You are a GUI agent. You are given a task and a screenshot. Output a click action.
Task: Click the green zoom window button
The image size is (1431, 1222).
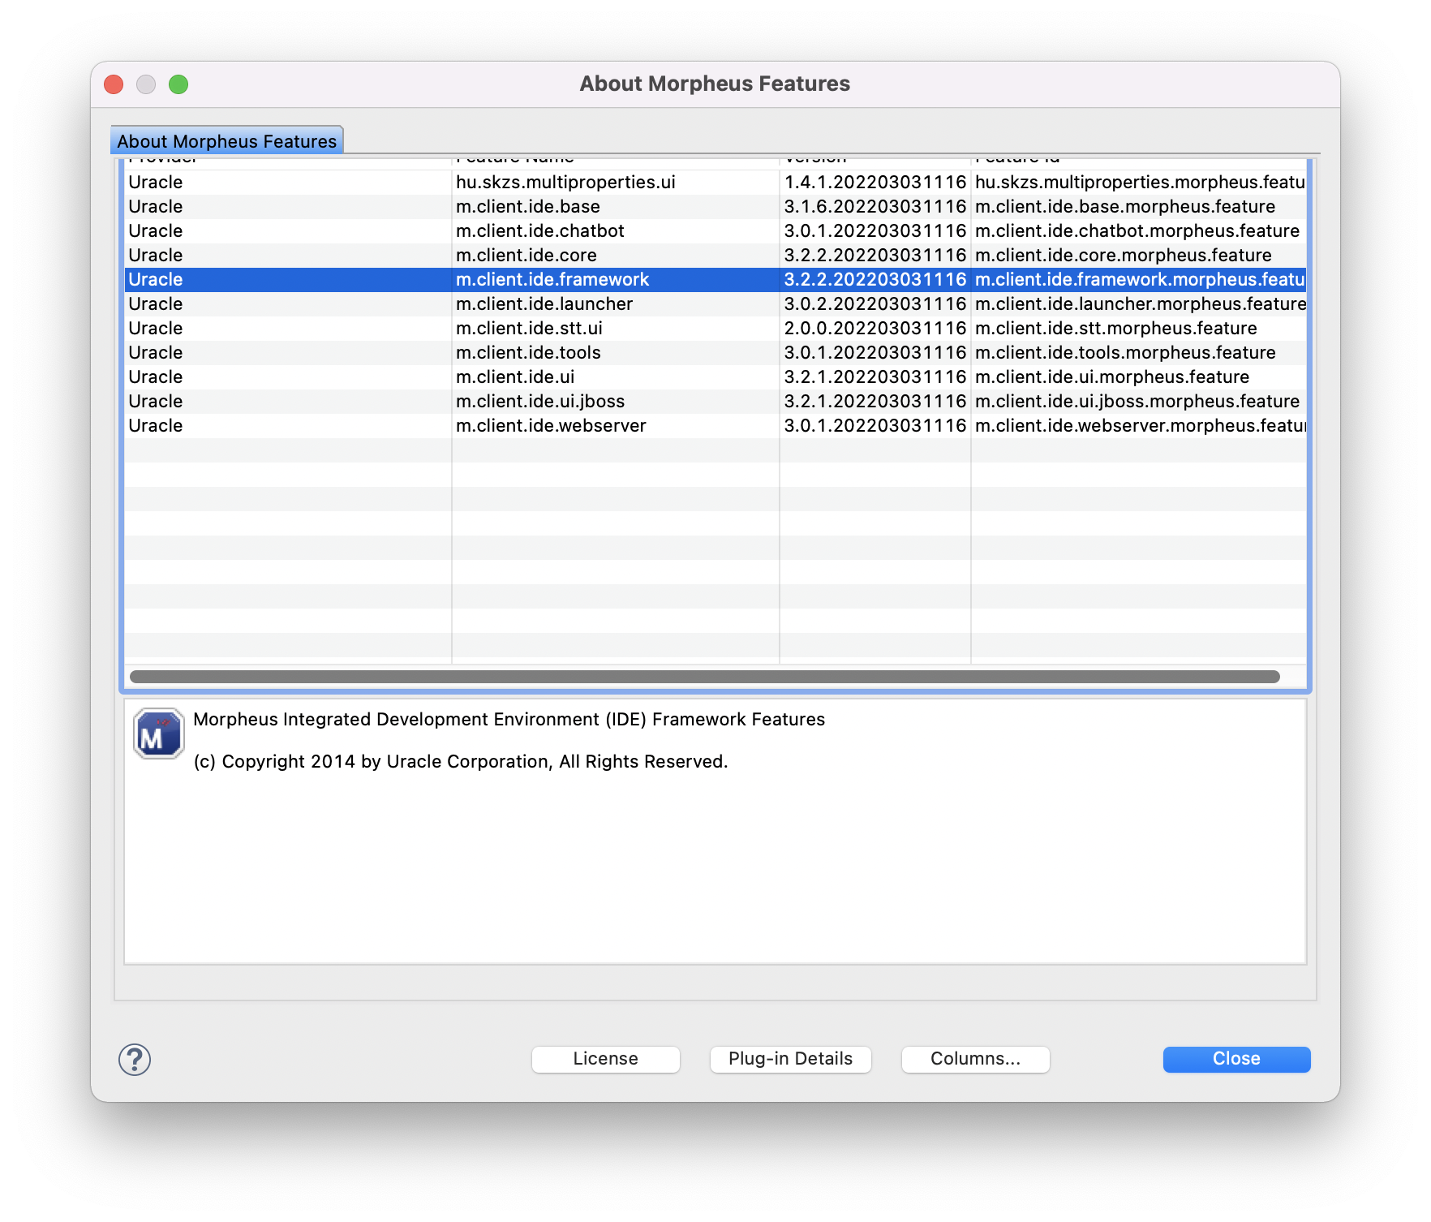178,84
